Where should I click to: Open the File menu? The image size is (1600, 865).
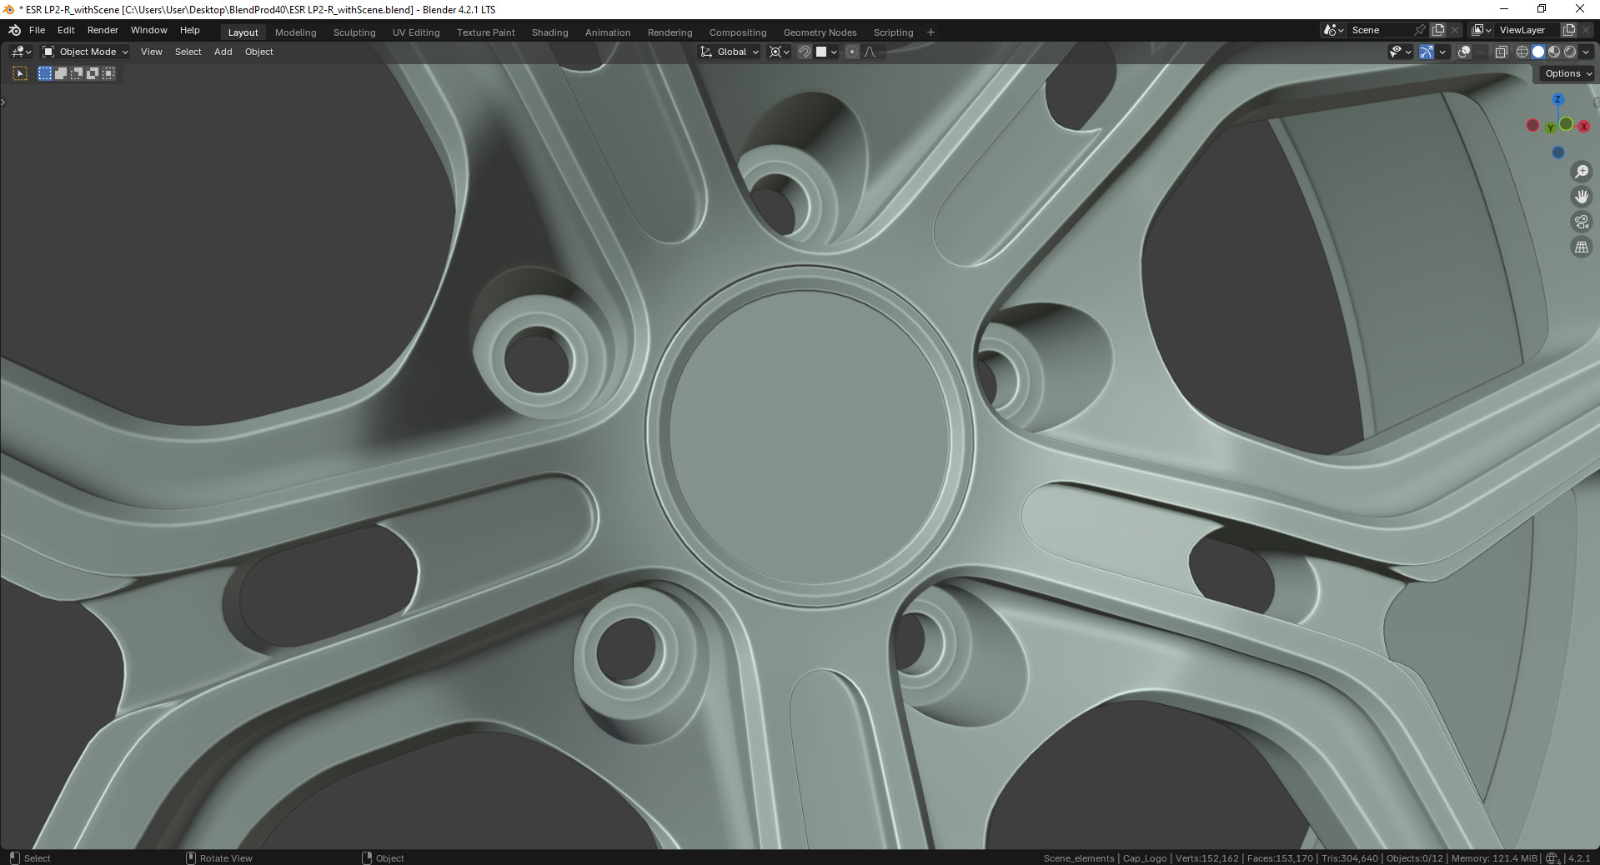pyautogui.click(x=37, y=30)
